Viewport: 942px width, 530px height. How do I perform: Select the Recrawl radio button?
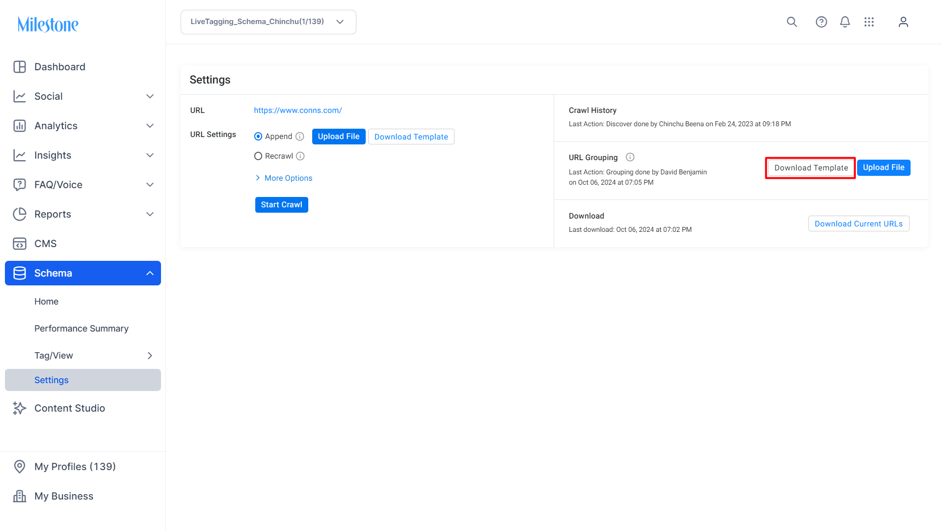(258, 156)
